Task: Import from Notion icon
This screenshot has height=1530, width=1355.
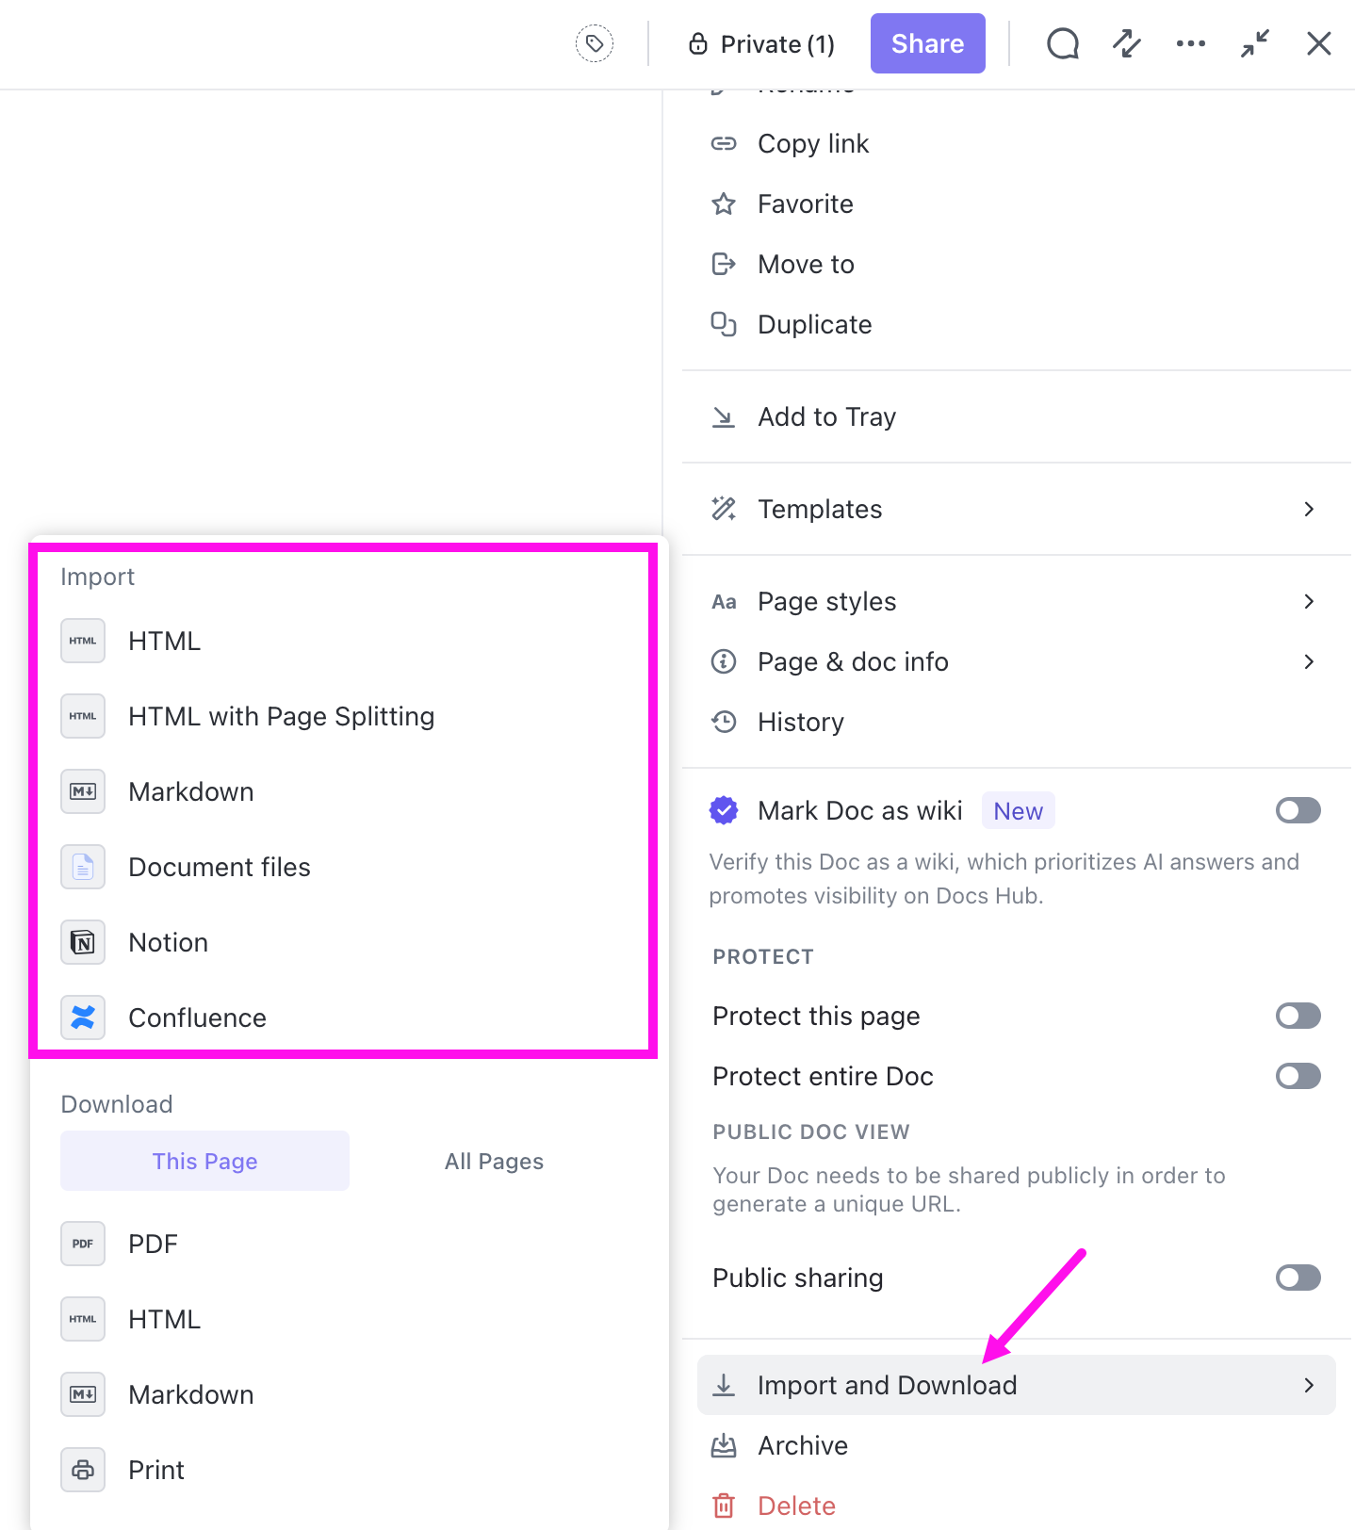Action: point(83,942)
